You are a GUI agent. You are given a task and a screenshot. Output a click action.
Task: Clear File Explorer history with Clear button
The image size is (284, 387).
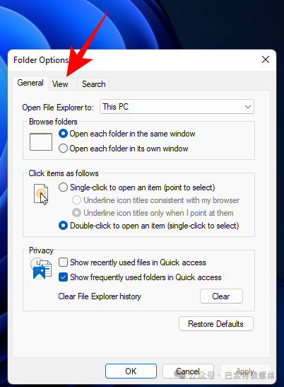pyautogui.click(x=221, y=296)
